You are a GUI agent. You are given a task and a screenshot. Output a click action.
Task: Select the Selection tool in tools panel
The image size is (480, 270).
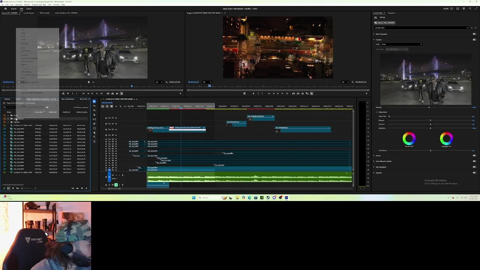click(x=94, y=101)
